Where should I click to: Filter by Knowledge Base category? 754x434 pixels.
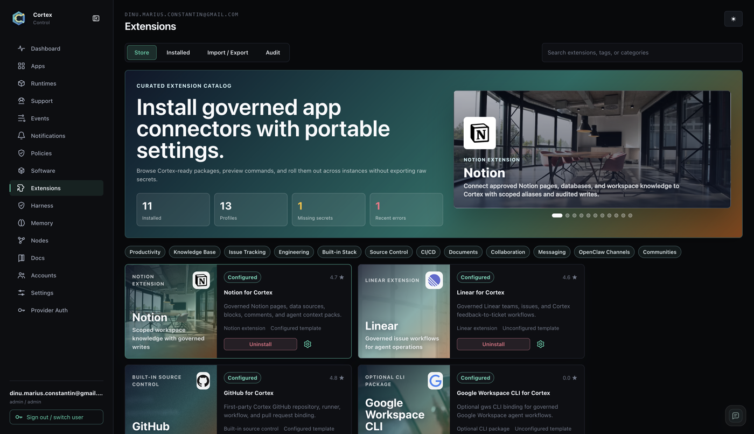click(x=194, y=252)
